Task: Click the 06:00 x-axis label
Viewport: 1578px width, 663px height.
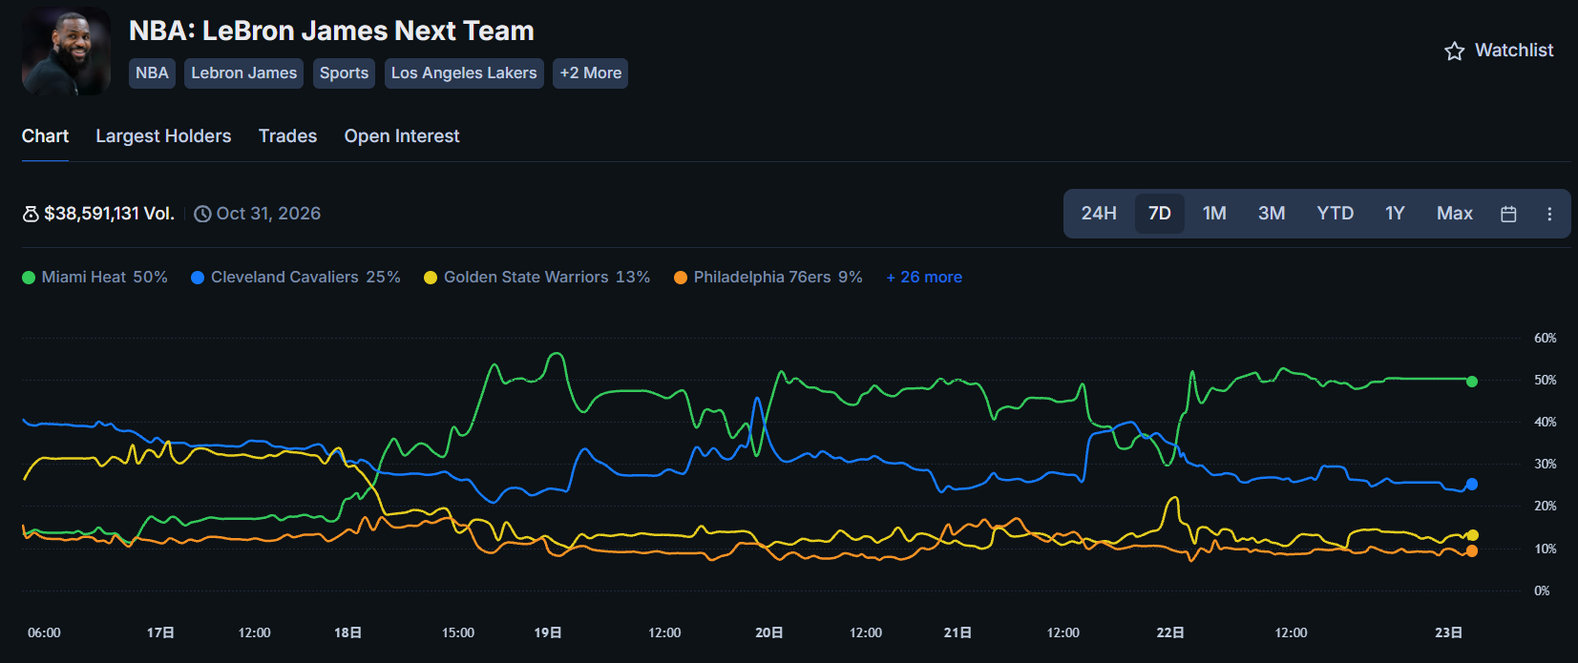Action: (x=44, y=632)
